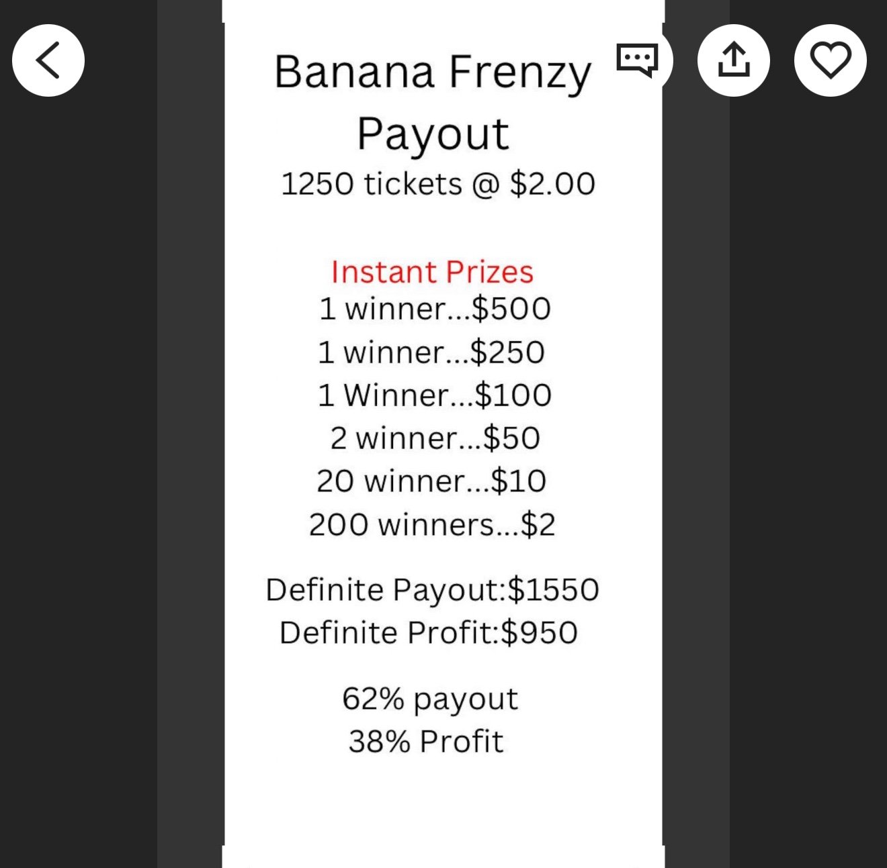Click the Banana Frenzy title text
The image size is (887, 868).
click(x=433, y=73)
